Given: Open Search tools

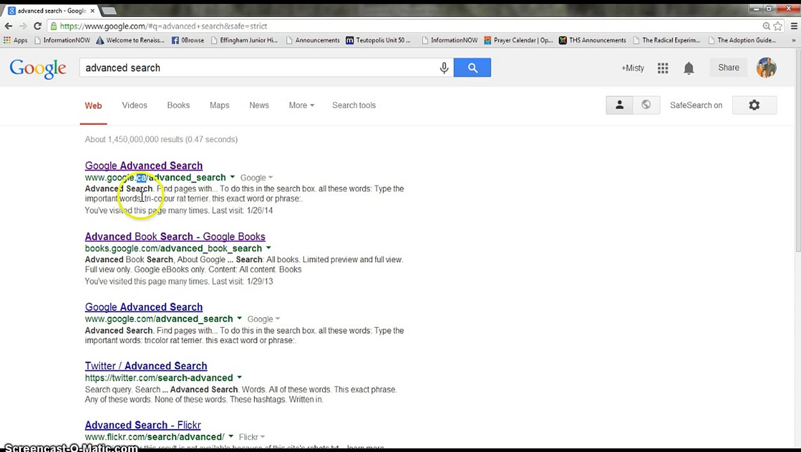Looking at the screenshot, I should [x=354, y=105].
